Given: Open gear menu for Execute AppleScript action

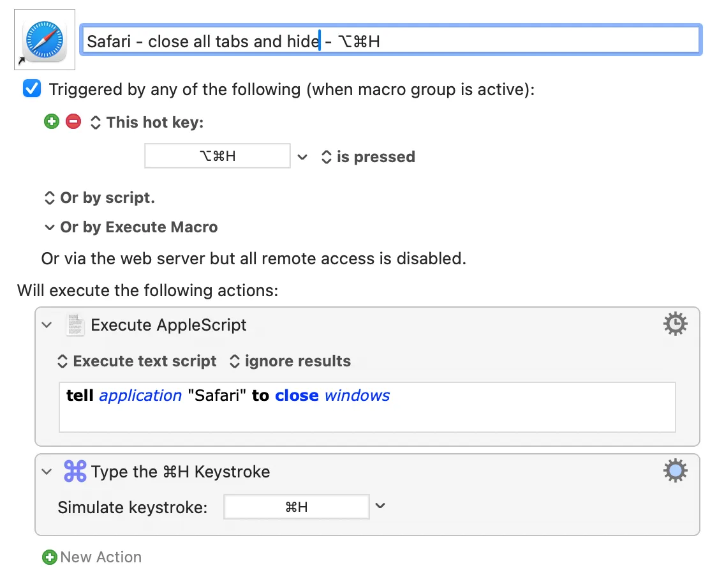Looking at the screenshot, I should [x=676, y=324].
